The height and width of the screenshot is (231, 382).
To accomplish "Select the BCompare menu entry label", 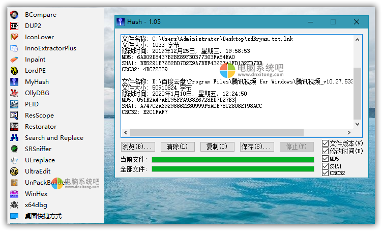I will pyautogui.click(x=41, y=15).
